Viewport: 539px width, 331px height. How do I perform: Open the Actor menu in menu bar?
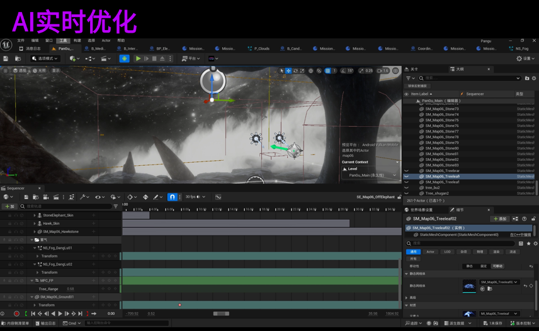[x=106, y=41]
